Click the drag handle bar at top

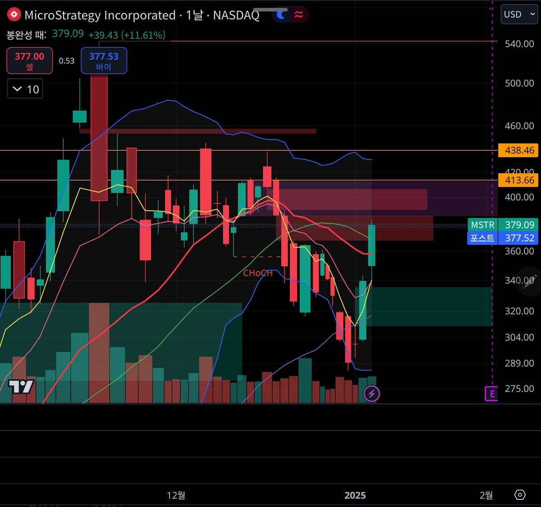click(x=270, y=9)
